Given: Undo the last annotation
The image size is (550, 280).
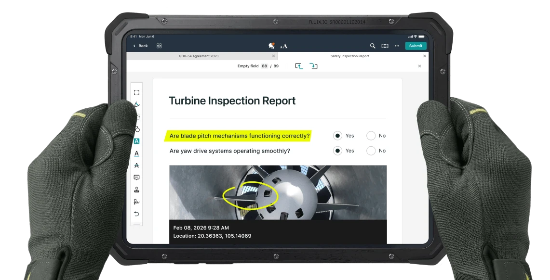Looking at the screenshot, I should pyautogui.click(x=136, y=214).
